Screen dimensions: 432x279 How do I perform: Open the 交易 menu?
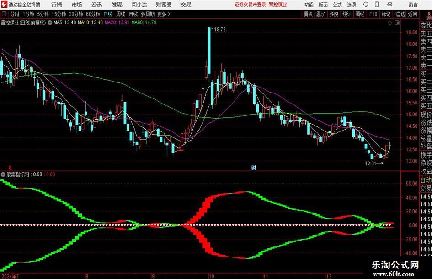(x=186, y=5)
